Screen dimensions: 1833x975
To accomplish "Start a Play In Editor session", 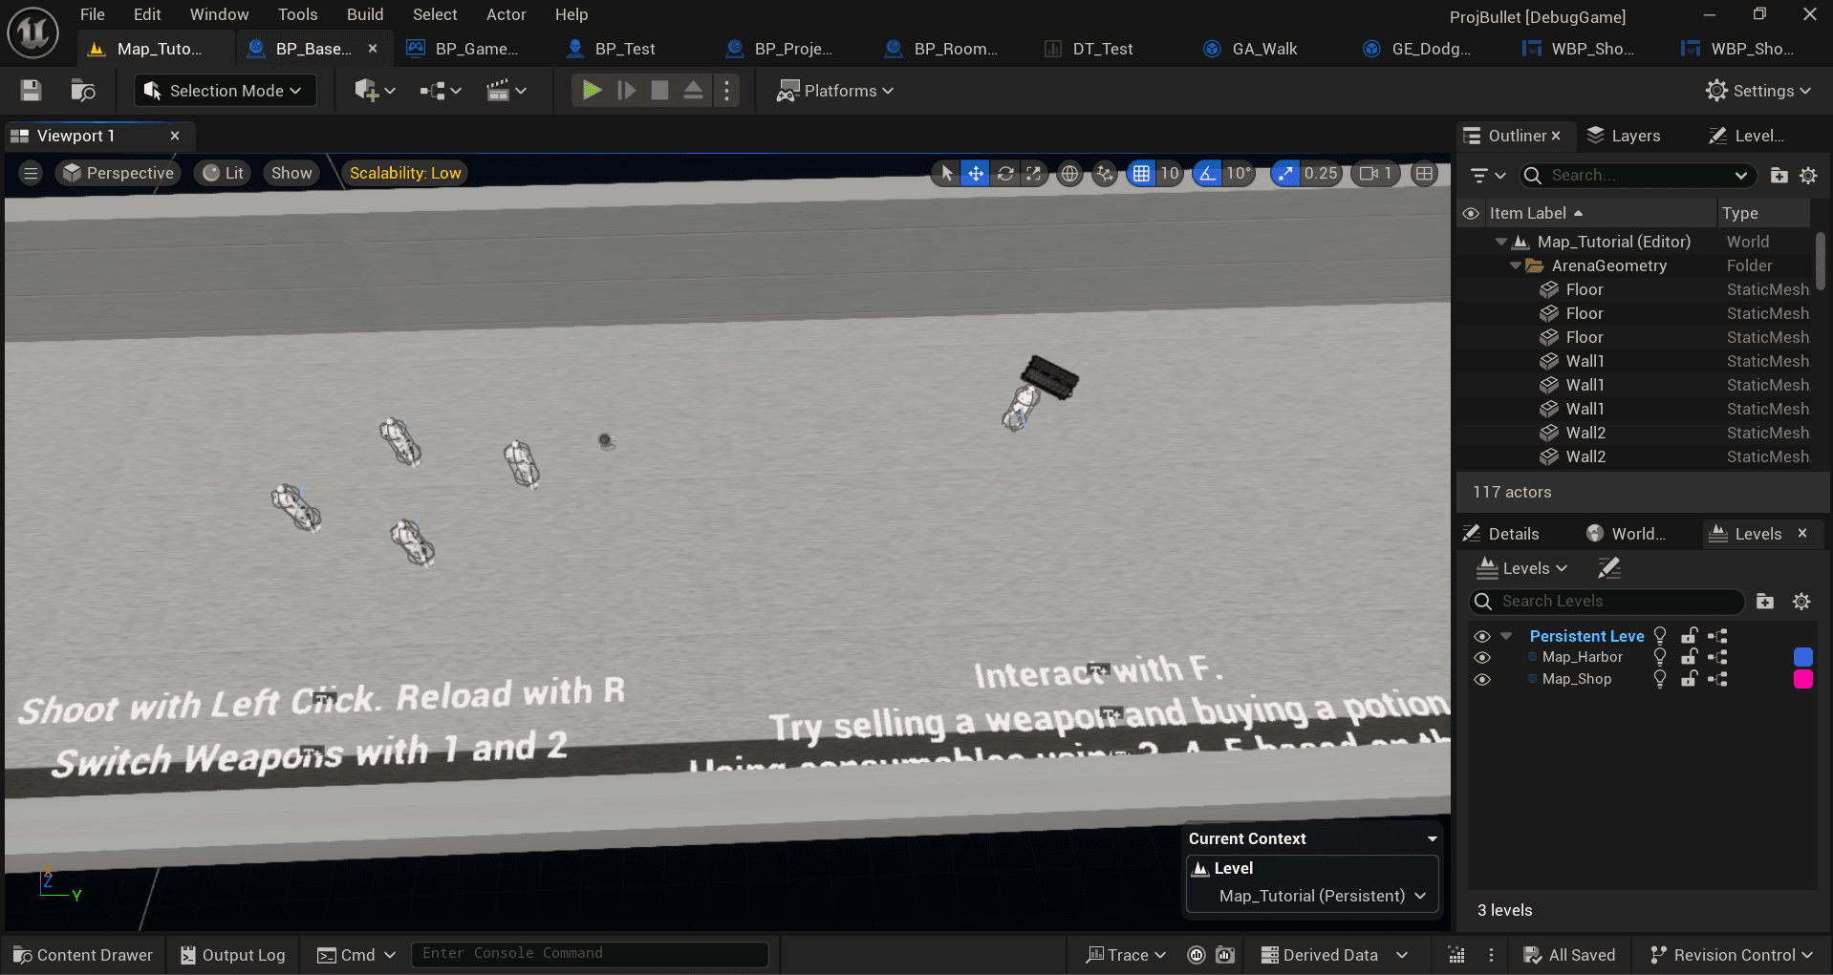I will click(591, 90).
